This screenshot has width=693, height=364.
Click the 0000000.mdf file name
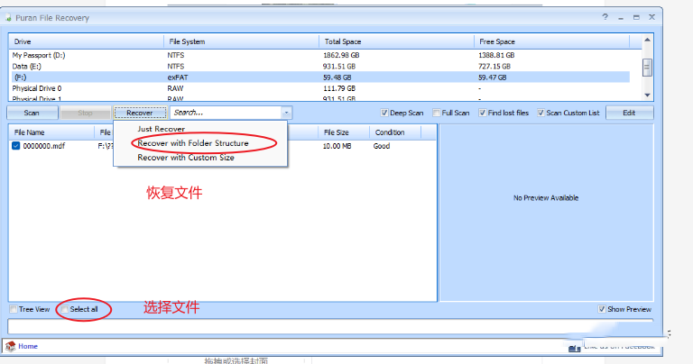pyautogui.click(x=43, y=146)
